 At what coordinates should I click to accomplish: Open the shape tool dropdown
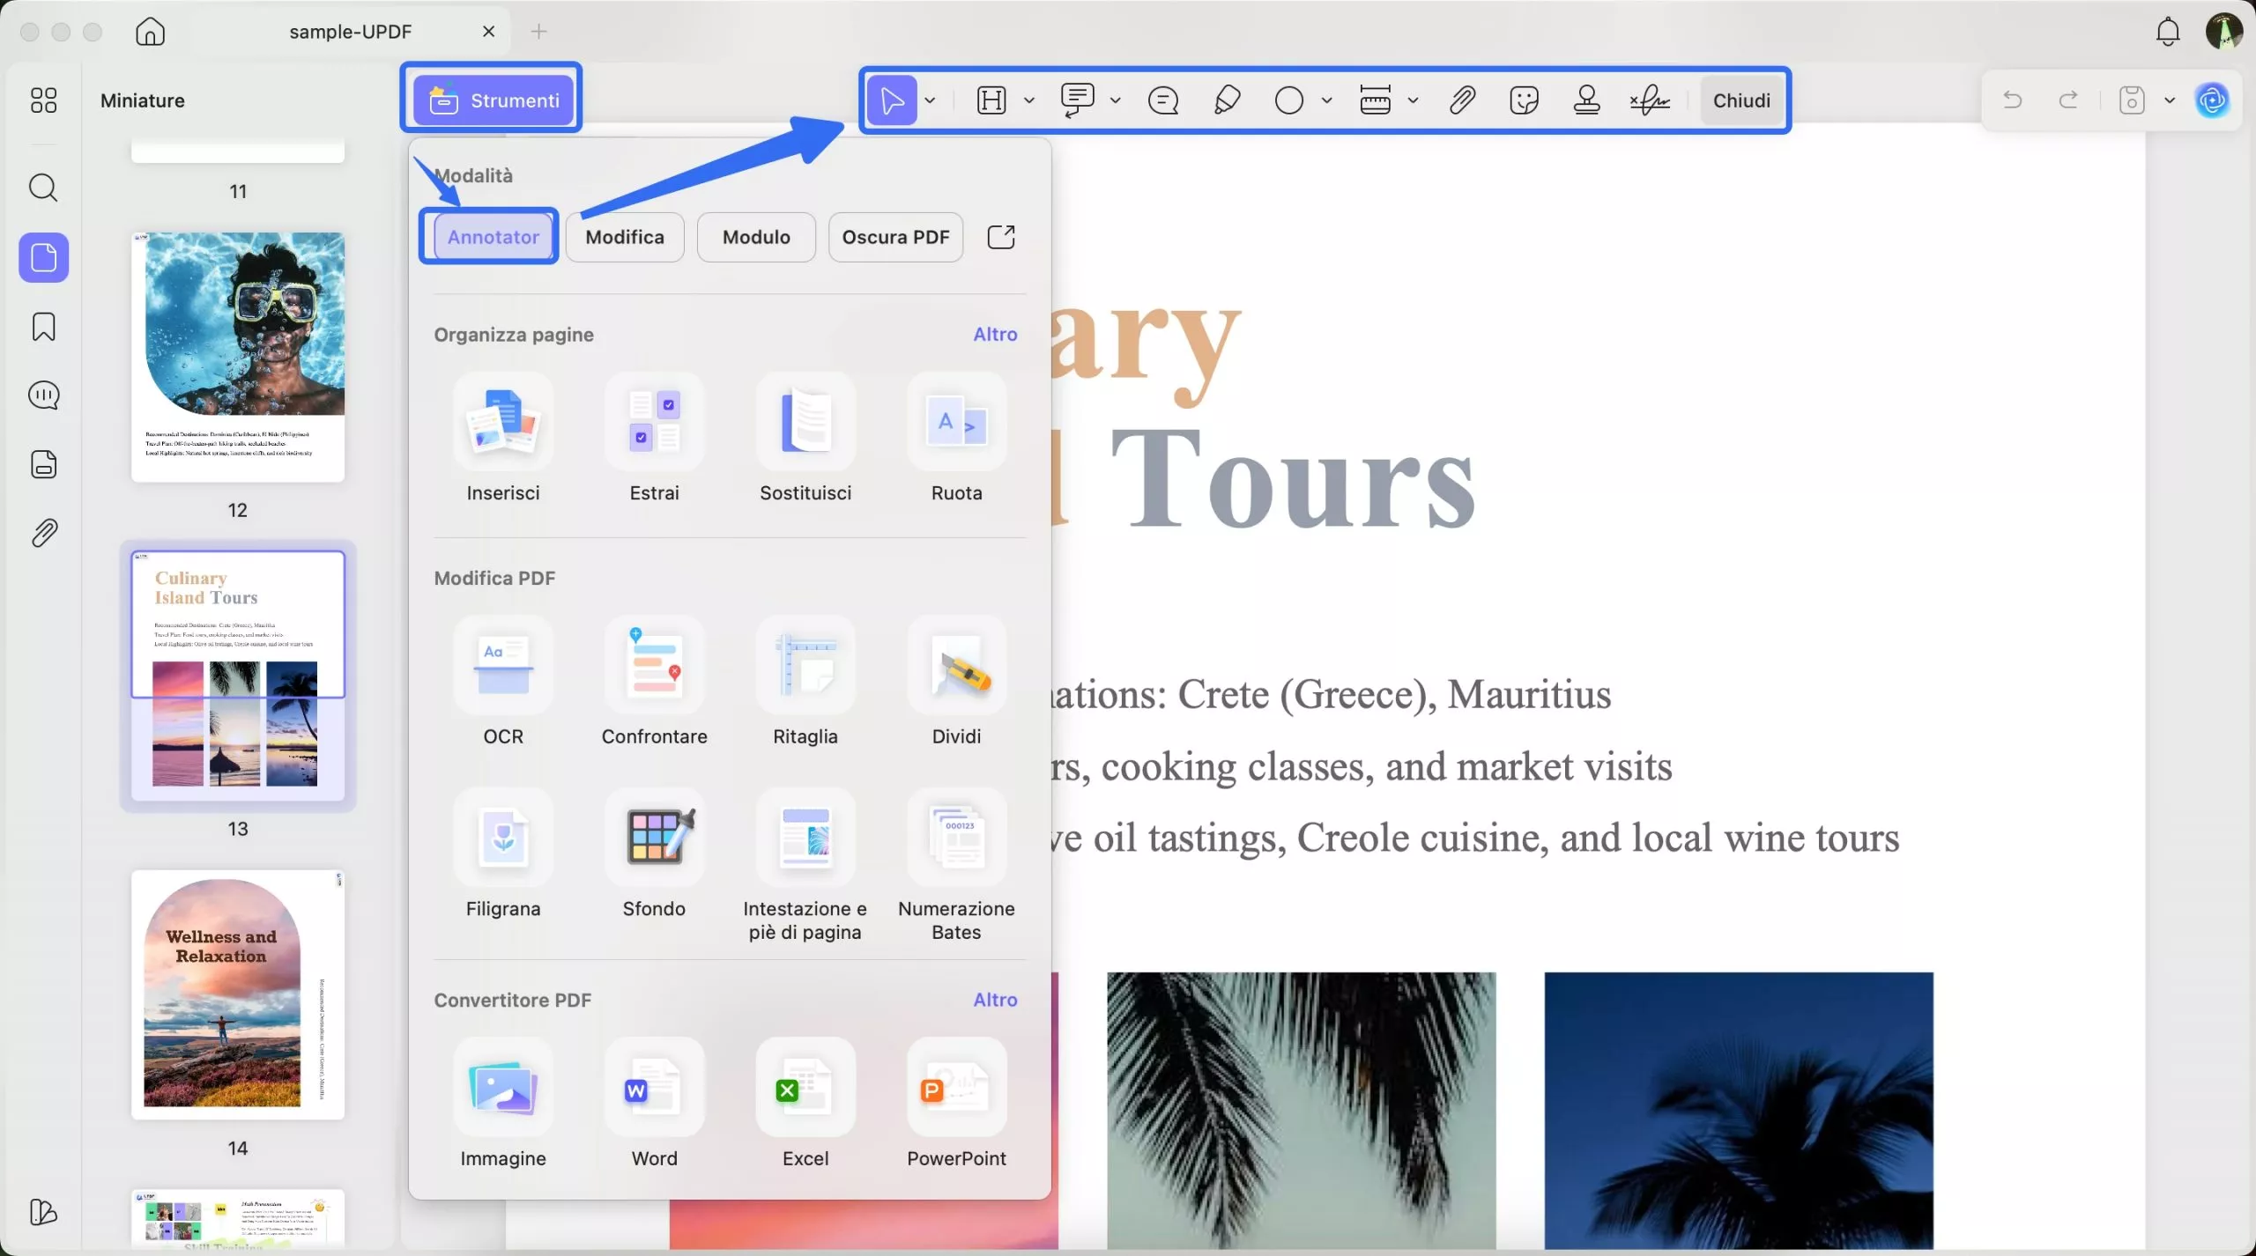point(1325,100)
